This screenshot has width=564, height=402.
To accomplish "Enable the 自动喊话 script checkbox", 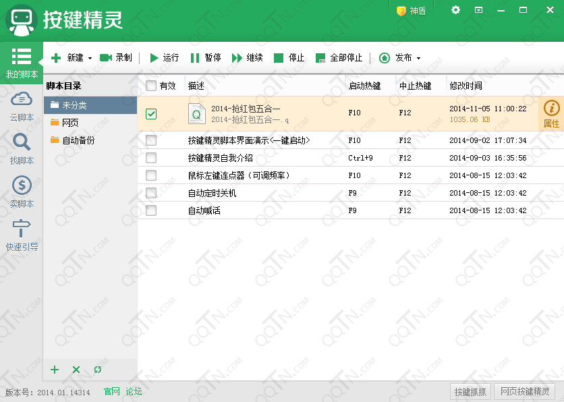I will (151, 210).
